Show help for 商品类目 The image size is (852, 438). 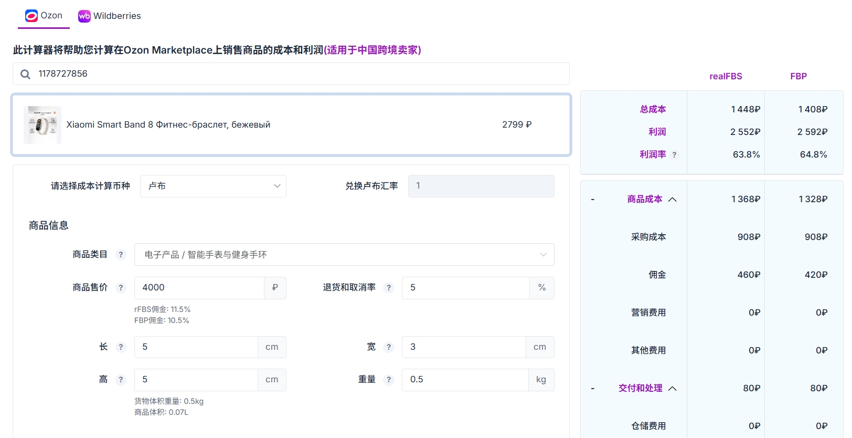point(121,255)
